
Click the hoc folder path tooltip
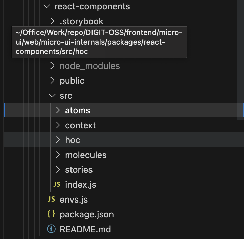point(99,42)
